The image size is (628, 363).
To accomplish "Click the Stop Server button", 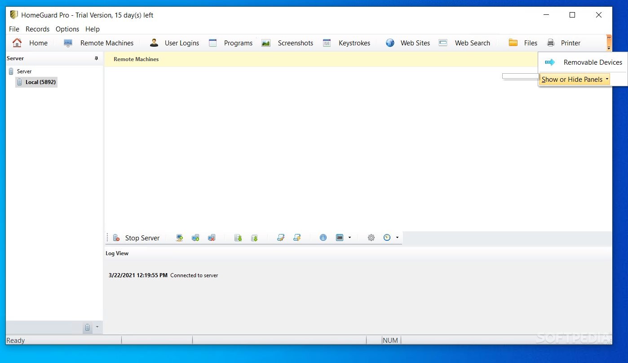I will tap(137, 238).
